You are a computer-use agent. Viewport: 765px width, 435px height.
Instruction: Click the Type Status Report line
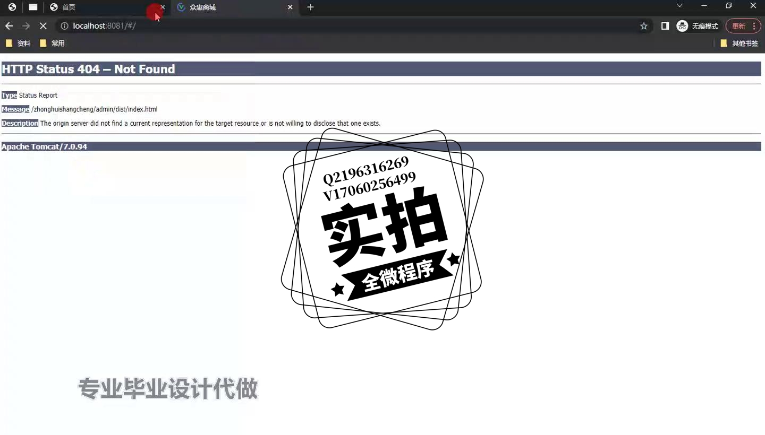click(30, 95)
